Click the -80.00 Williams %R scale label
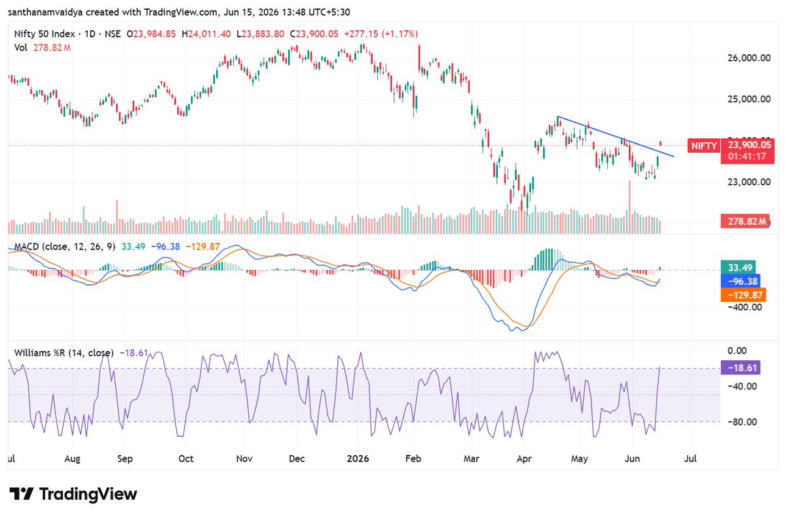Image resolution: width=786 pixels, height=518 pixels. pyautogui.click(x=741, y=422)
